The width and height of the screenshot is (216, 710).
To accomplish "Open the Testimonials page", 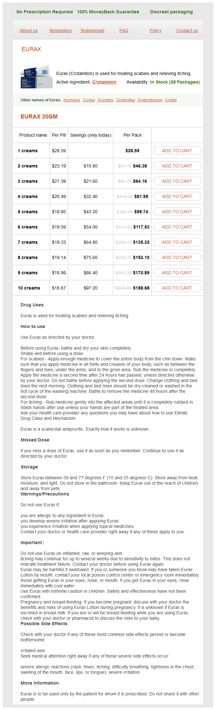I will pos(92,31).
